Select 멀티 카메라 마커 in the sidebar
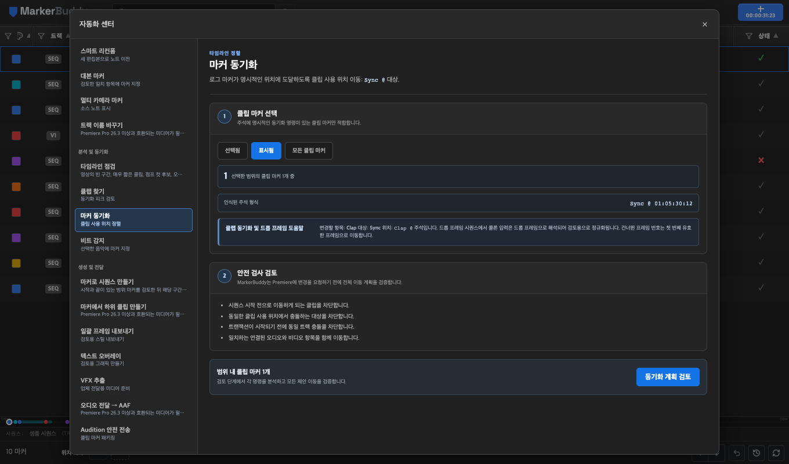The width and height of the screenshot is (789, 464). [133, 104]
